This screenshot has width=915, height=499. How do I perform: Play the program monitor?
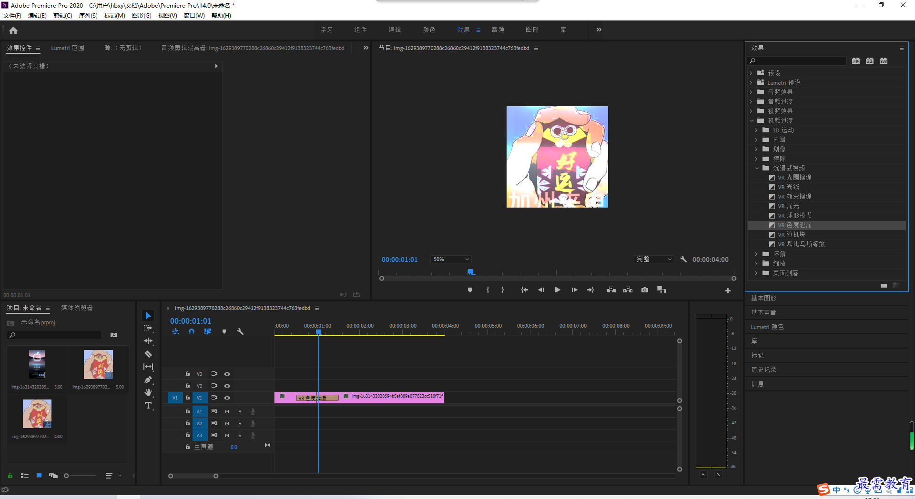(x=557, y=290)
